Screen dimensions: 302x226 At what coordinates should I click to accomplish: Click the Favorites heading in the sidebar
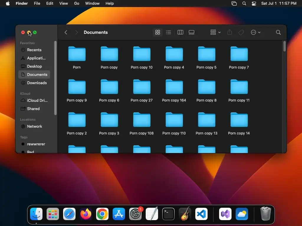pyautogui.click(x=27, y=43)
